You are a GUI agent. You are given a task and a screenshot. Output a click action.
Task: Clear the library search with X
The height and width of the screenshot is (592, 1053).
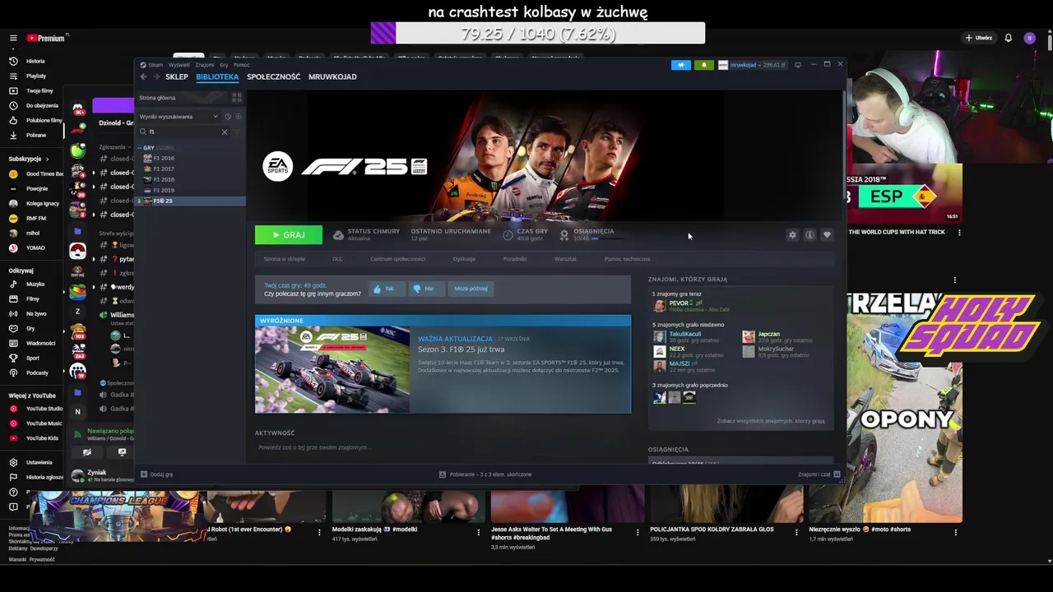(x=225, y=132)
